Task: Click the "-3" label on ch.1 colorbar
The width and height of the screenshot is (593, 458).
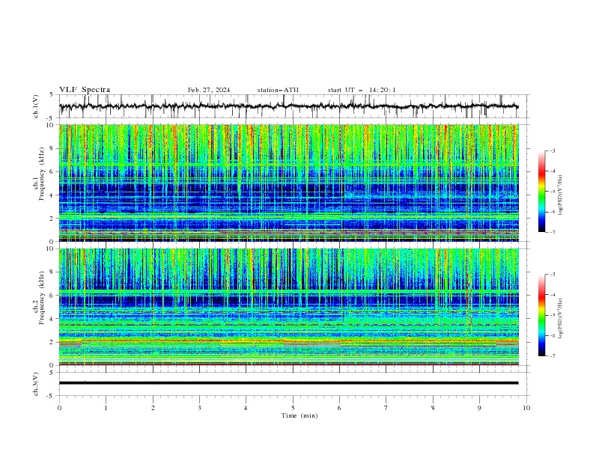Action: click(x=553, y=150)
